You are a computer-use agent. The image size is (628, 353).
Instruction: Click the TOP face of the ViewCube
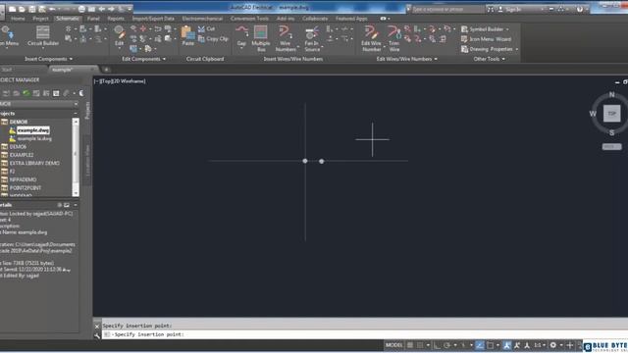tap(611, 114)
